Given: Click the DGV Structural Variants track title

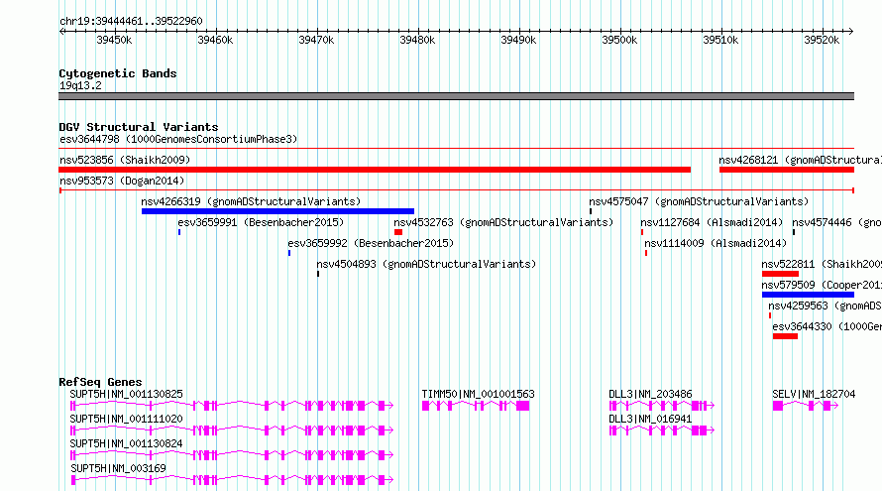Looking at the screenshot, I should click(139, 127).
